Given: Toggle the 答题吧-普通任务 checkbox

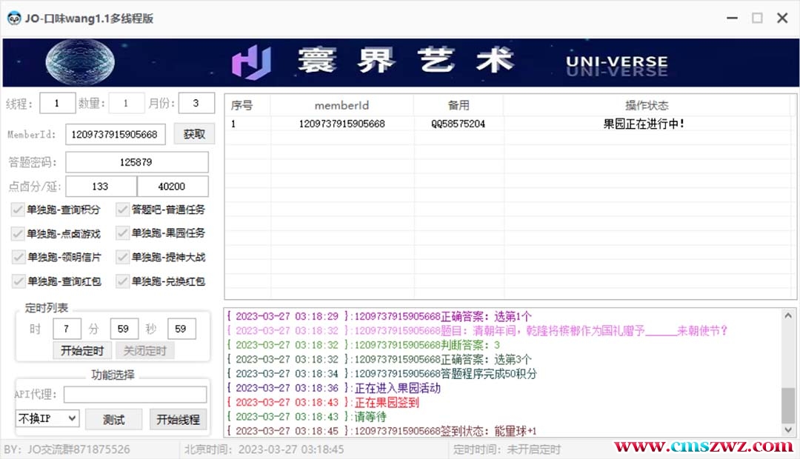Looking at the screenshot, I should (x=122, y=210).
